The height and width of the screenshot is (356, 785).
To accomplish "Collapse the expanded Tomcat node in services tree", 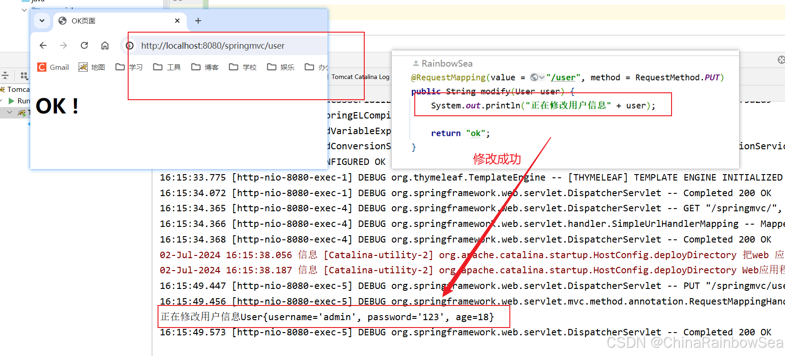I will [x=10, y=112].
